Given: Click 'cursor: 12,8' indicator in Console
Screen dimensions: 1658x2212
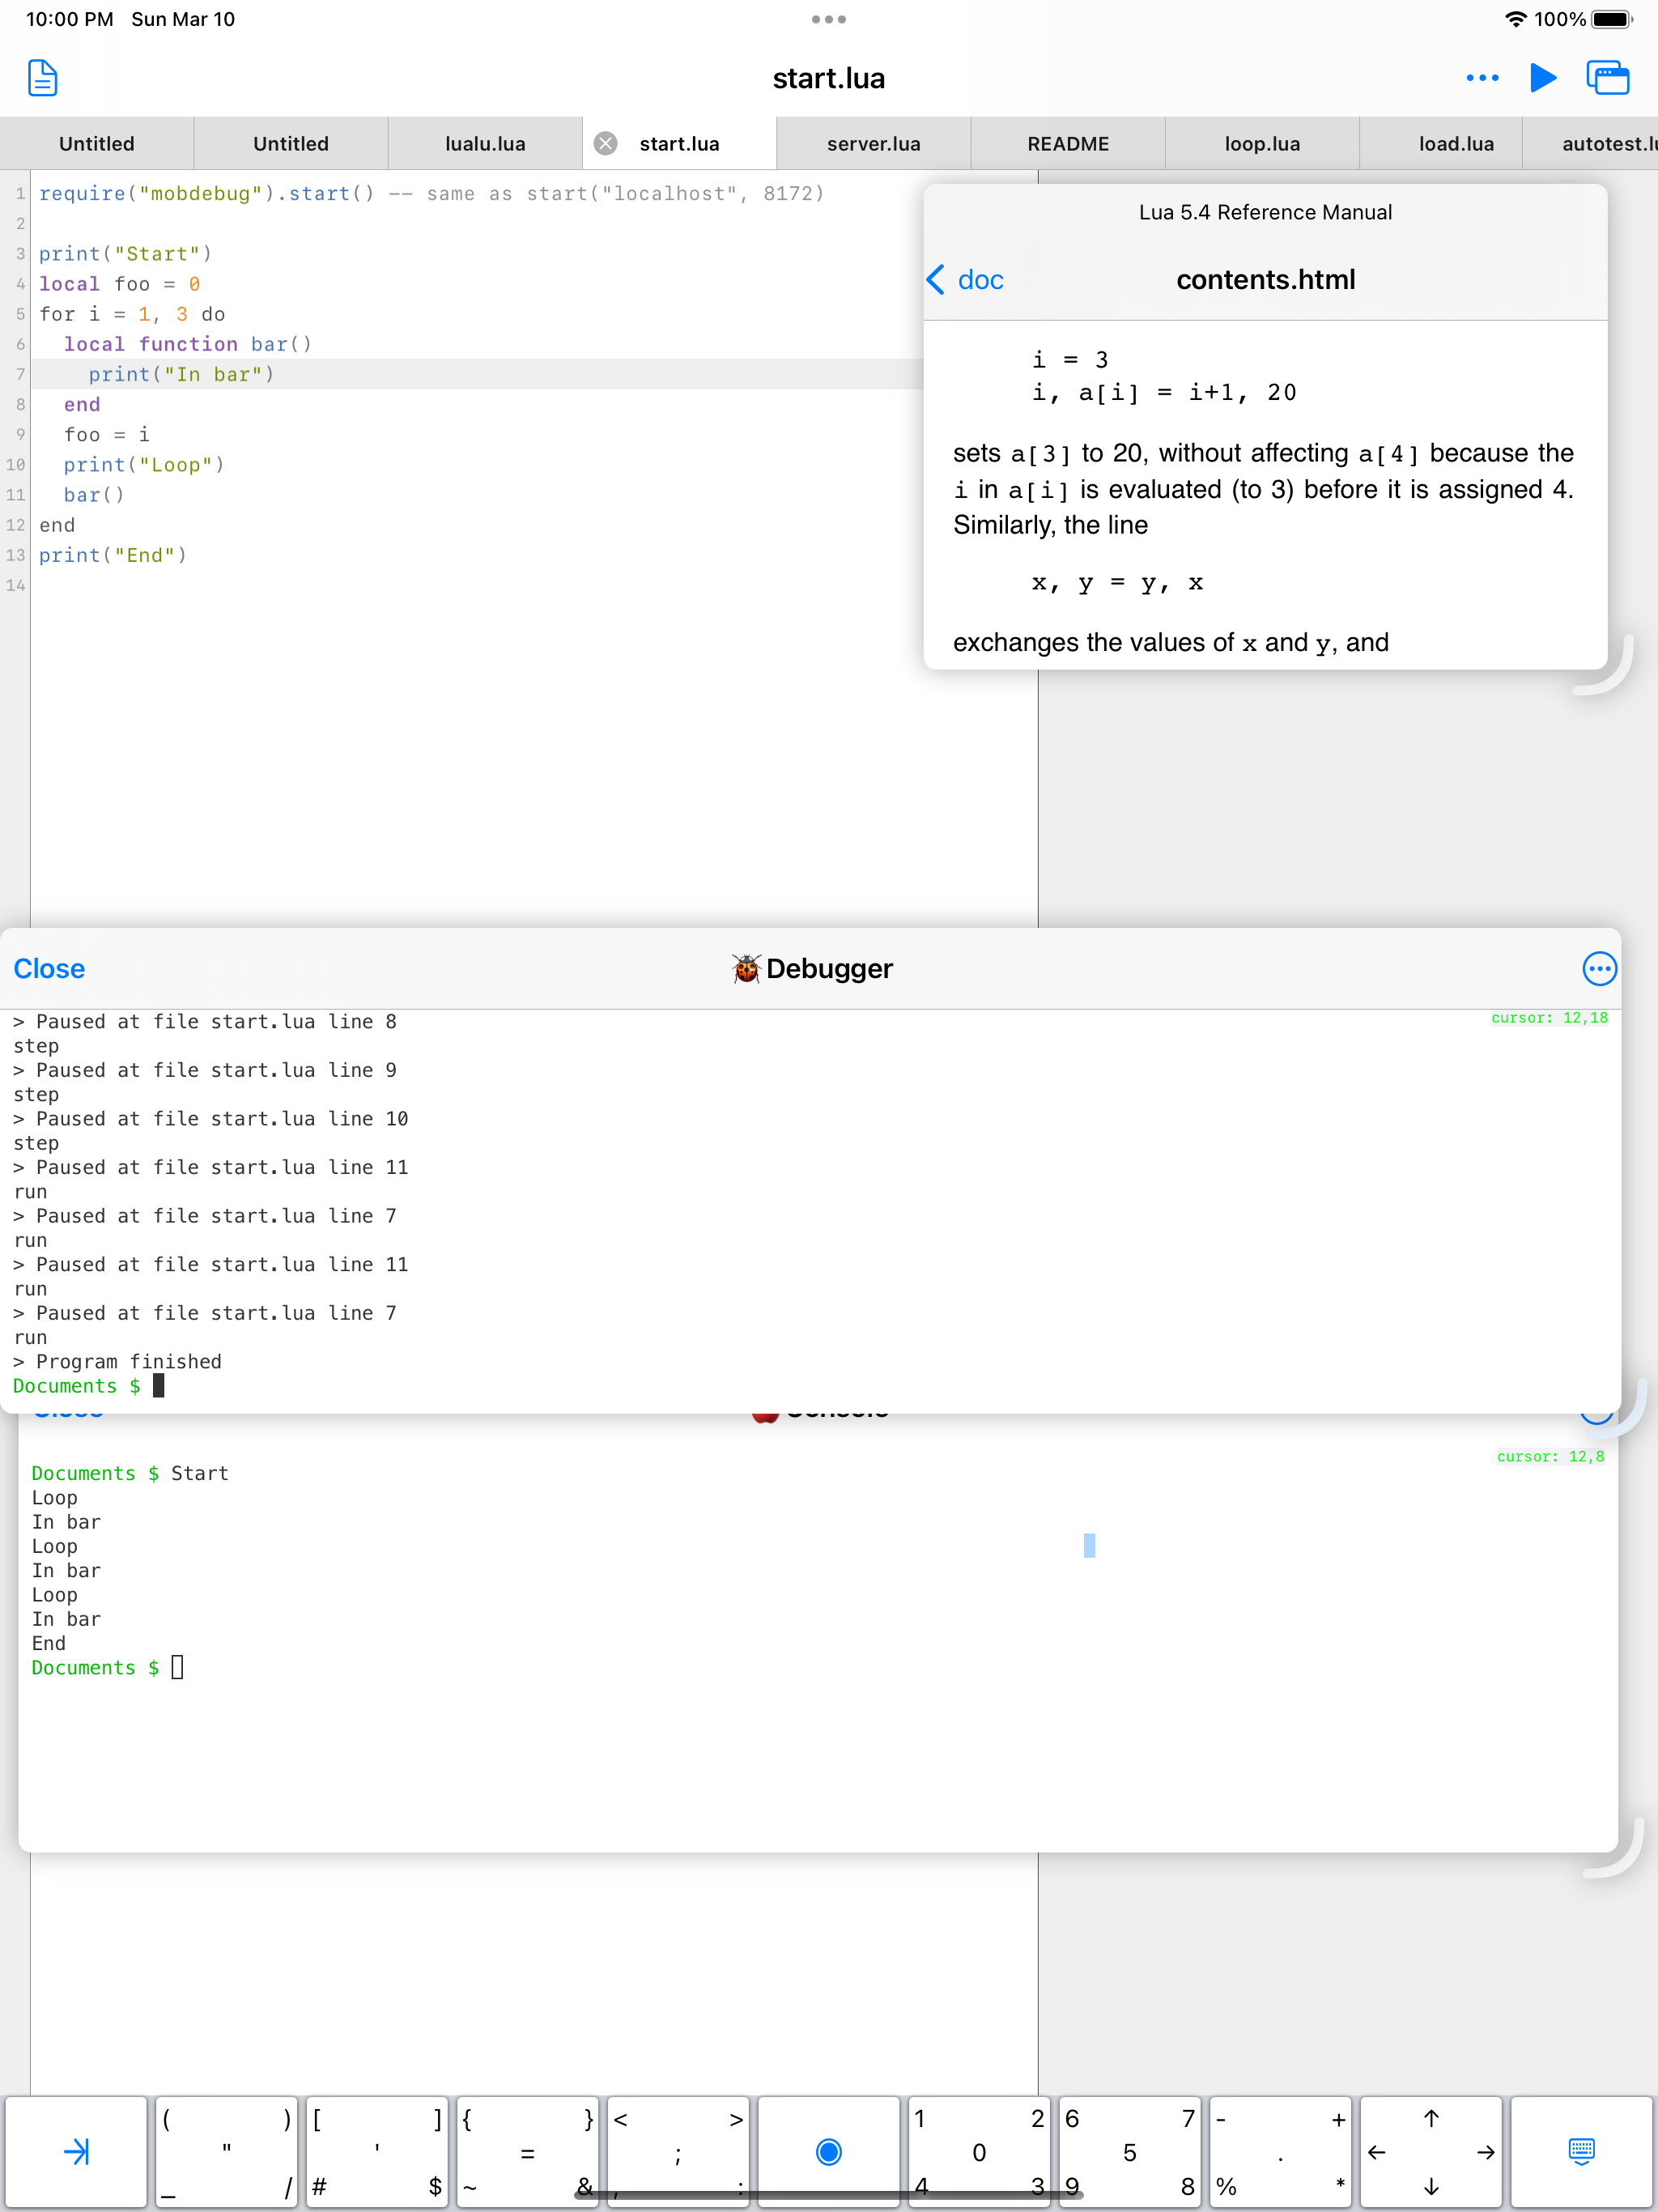Looking at the screenshot, I should 1550,1456.
